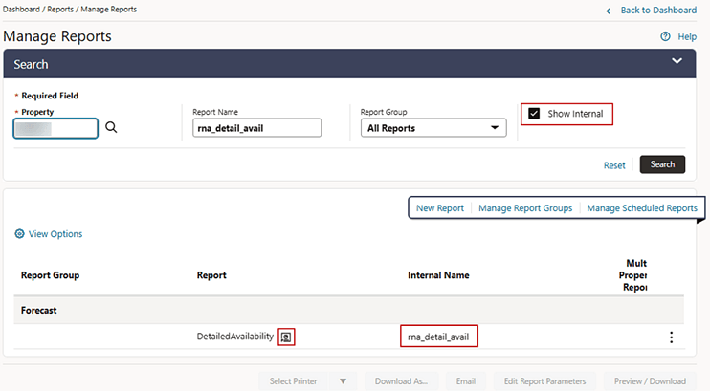Screen dimensions: 710x391
Task: Open DetailedAvailability report preview icon
Action: [286, 337]
